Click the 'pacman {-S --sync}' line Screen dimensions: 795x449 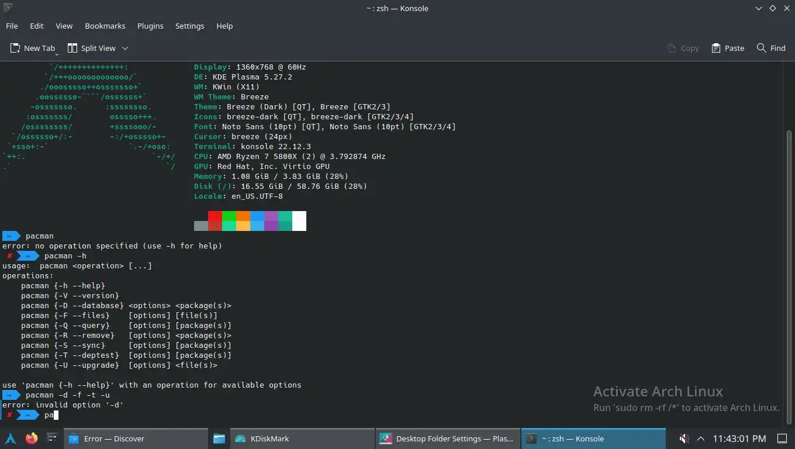tap(126, 345)
